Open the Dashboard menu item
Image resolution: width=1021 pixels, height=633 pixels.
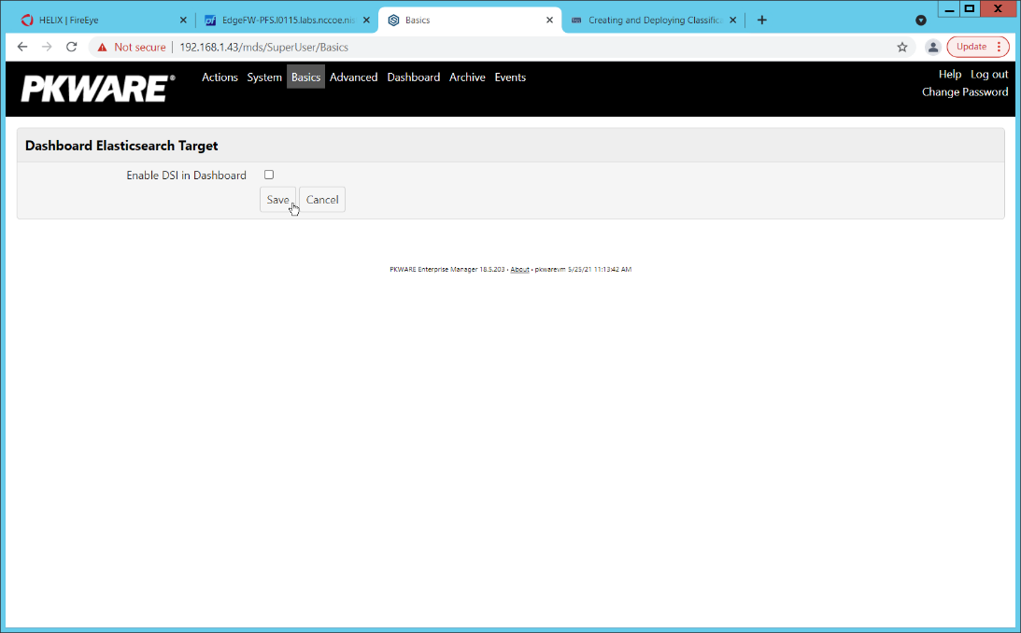pyautogui.click(x=413, y=77)
